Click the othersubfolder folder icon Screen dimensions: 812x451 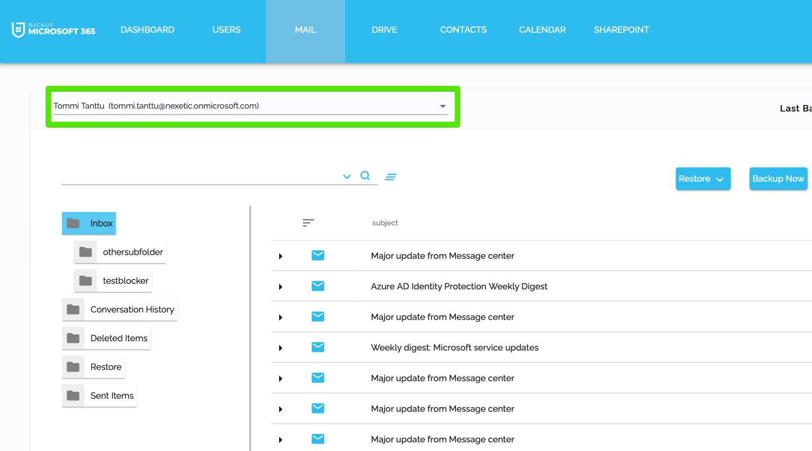(86, 252)
